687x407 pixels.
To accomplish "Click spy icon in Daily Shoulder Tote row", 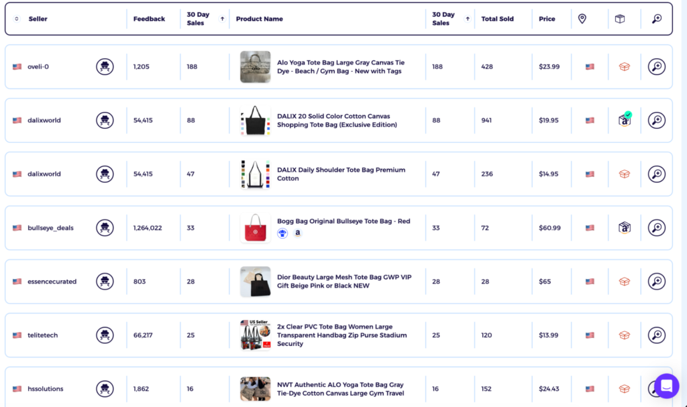I will (105, 174).
